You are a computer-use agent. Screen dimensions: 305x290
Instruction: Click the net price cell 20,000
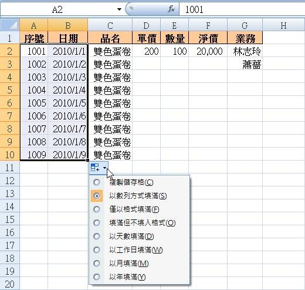208,51
